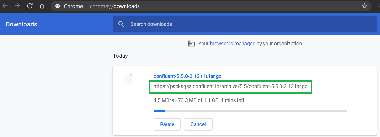Bookmark this page with the star
This screenshot has height=137, width=380.
[x=364, y=6]
